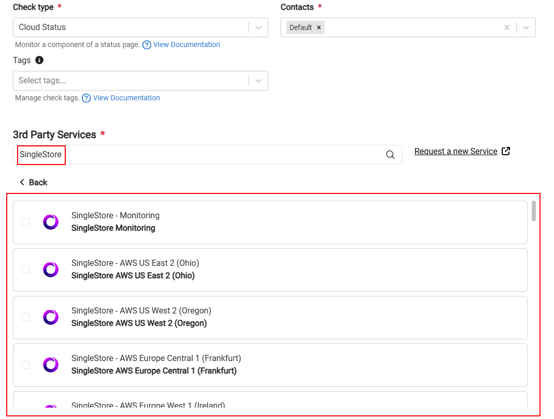Screen dimensions: 554x419
Task: Click the external link icon next to Request a new Service
Action: [506, 151]
